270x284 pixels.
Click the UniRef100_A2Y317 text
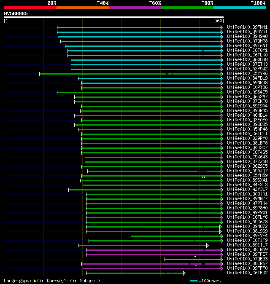(x=247, y=190)
